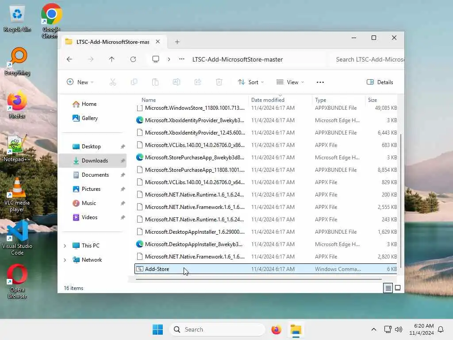The width and height of the screenshot is (453, 340).
Task: Click the vertical scrollbar of file list
Action: tap(400, 201)
